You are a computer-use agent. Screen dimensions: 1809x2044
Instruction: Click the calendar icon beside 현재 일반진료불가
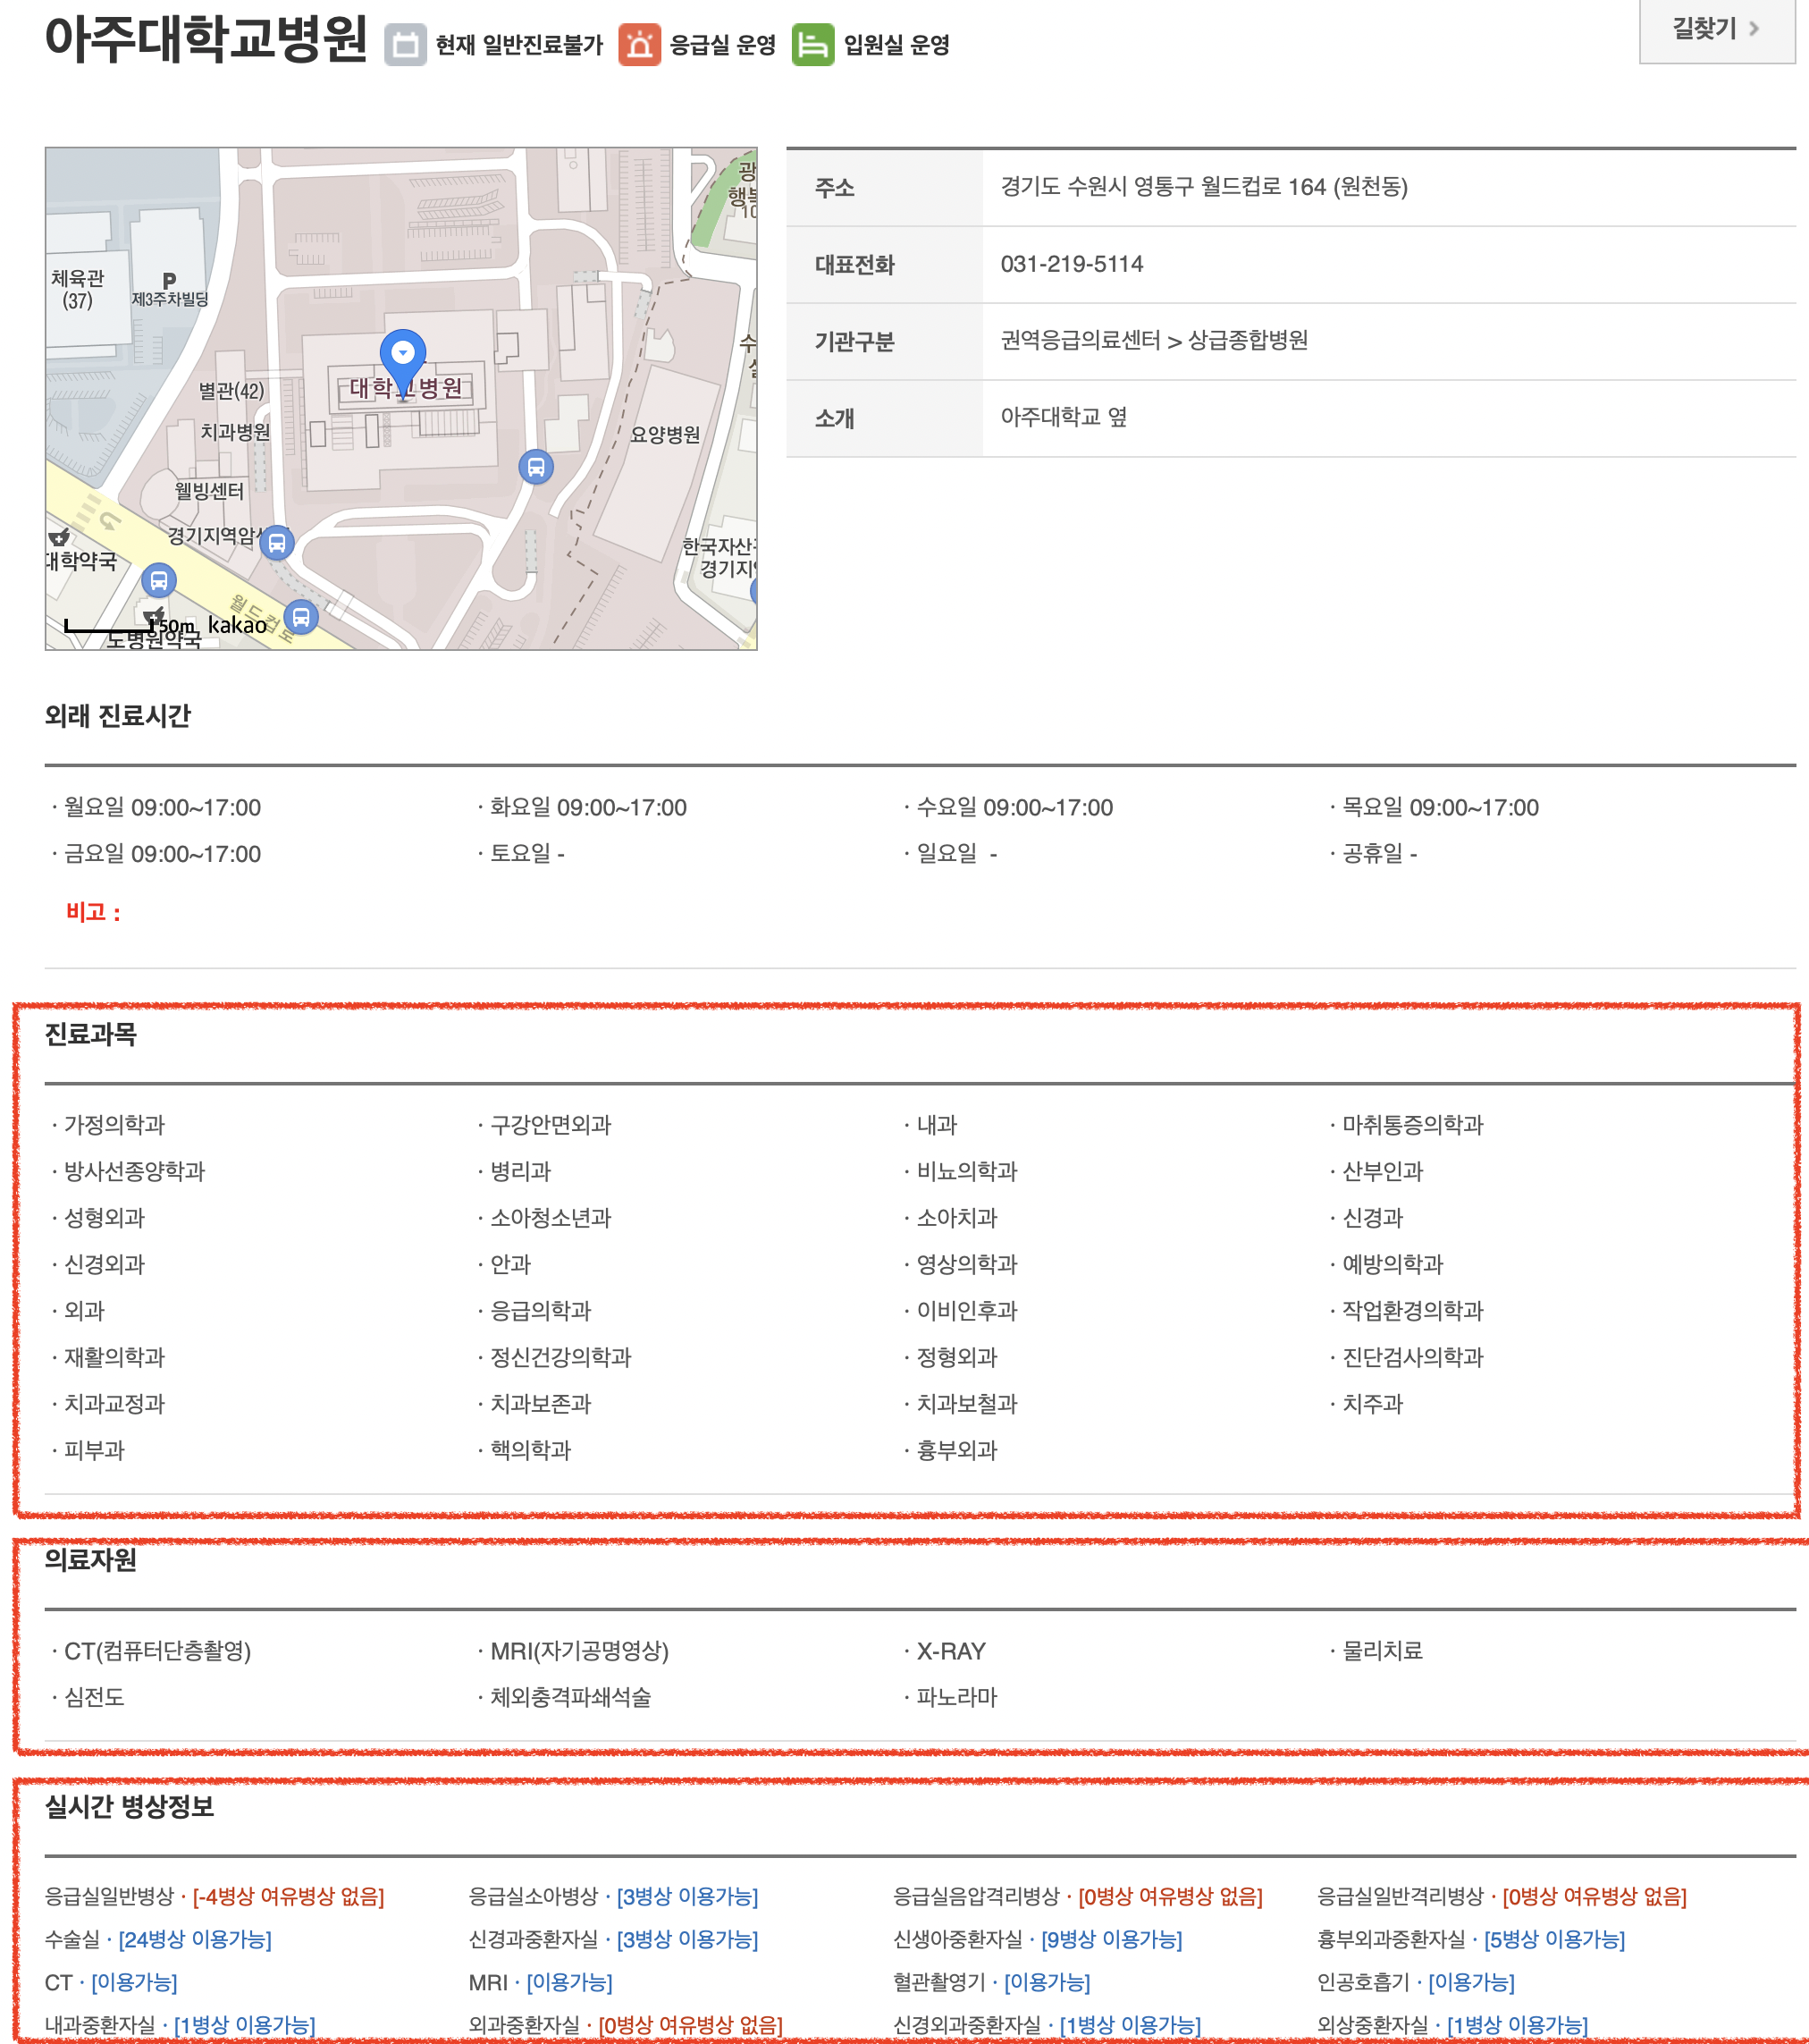(x=405, y=45)
